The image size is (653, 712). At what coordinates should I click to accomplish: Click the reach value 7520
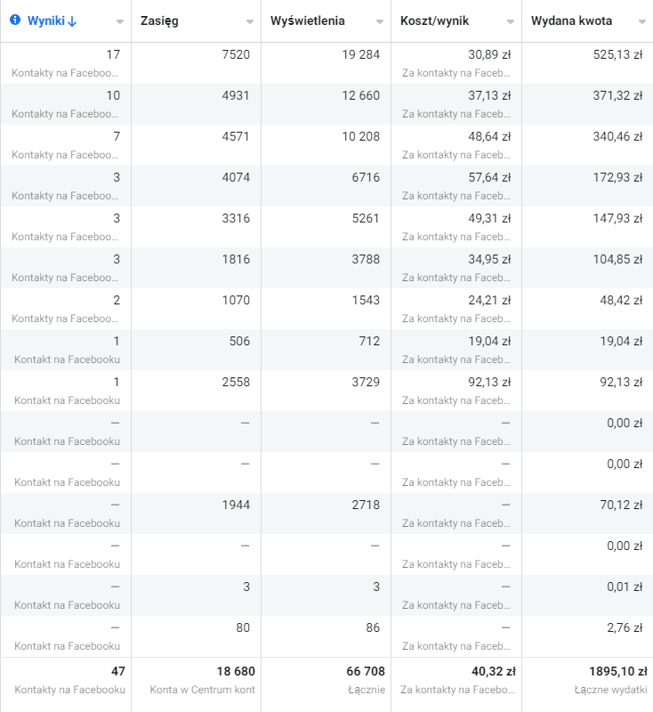pyautogui.click(x=236, y=54)
